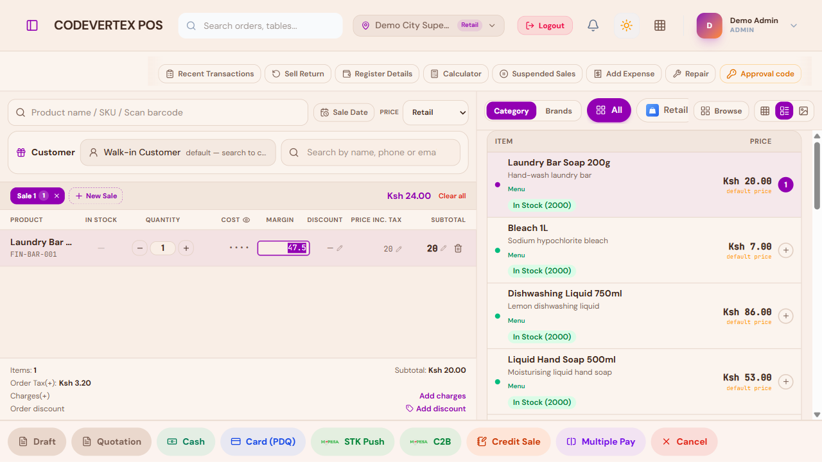Edit the discount pencil in cart row
Screen dimensions: 822x462
(x=340, y=248)
